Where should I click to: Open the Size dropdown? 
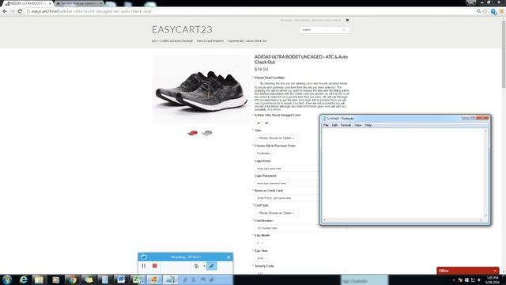[x=276, y=138]
